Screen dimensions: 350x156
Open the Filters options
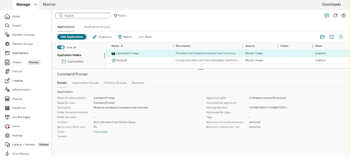(120, 16)
